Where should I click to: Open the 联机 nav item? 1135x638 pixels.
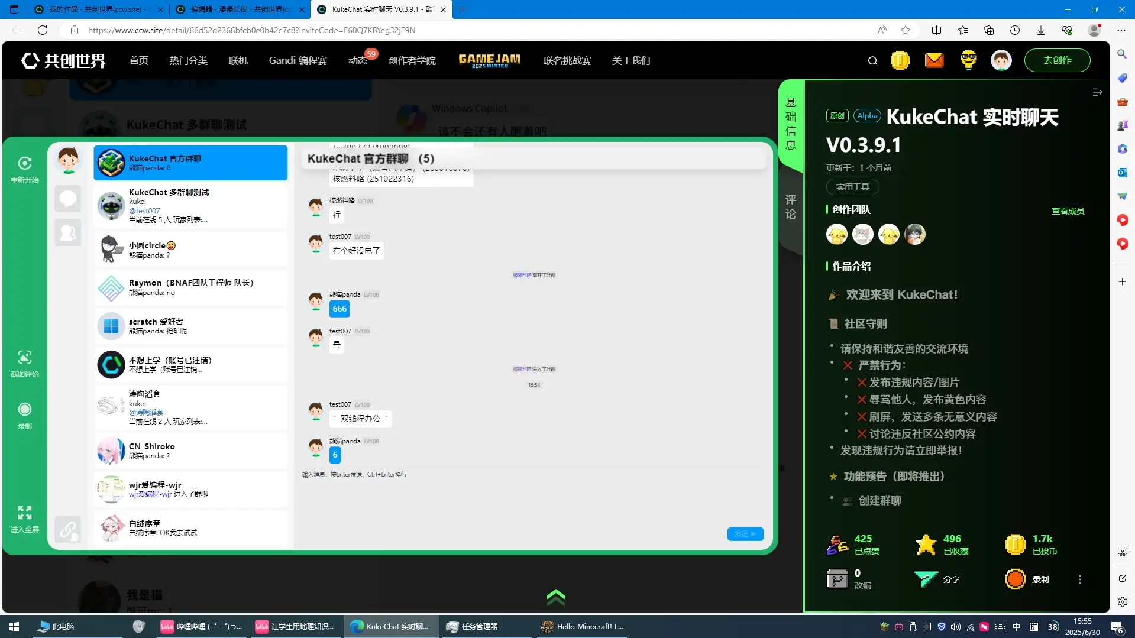tap(238, 60)
